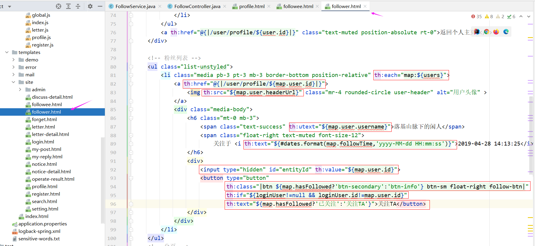Go to next highlighted error arrow
Image resolution: width=535 pixels, height=246 pixels.
pyautogui.click(x=529, y=16)
